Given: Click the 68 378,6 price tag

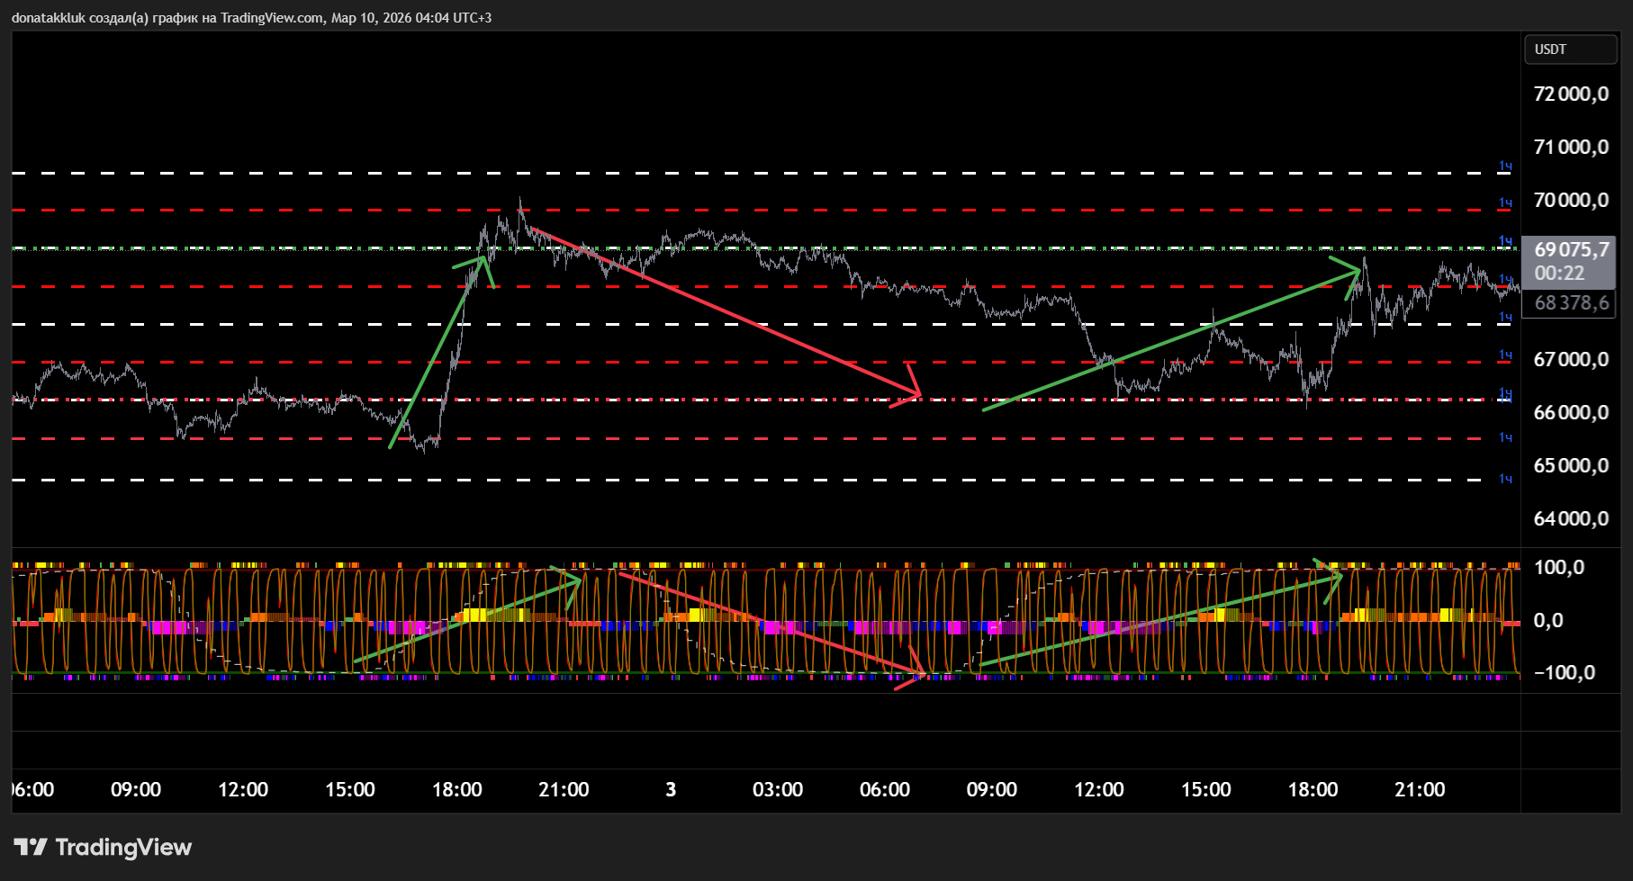Looking at the screenshot, I should click(x=1571, y=303).
